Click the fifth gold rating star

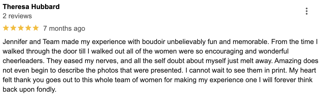[x=35, y=28]
